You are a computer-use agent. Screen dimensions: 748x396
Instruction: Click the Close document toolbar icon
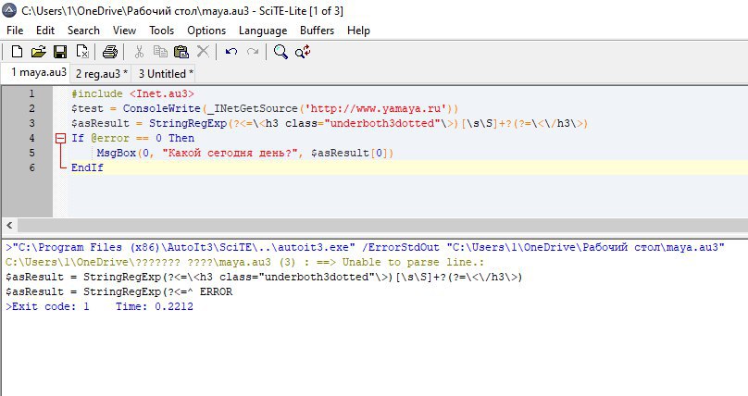click(x=82, y=52)
